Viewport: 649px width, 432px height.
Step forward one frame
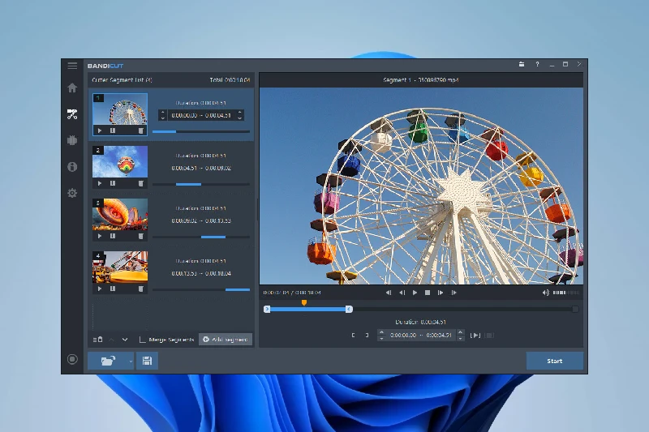point(441,293)
